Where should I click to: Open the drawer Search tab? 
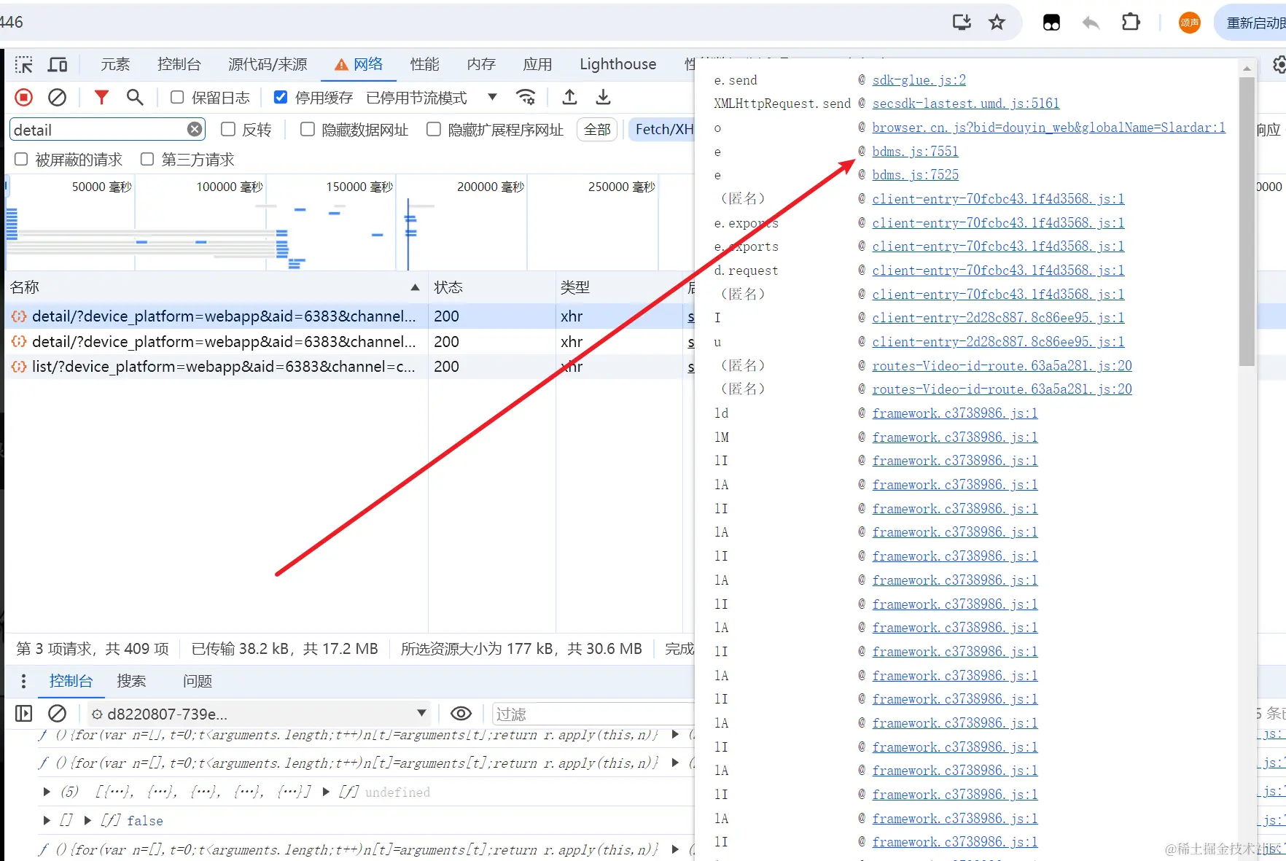[131, 681]
